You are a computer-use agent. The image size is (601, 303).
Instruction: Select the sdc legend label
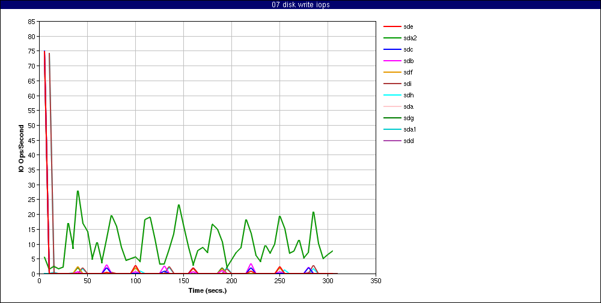[x=408, y=49]
